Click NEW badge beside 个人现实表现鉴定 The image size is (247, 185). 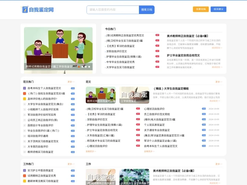click(x=204, y=125)
